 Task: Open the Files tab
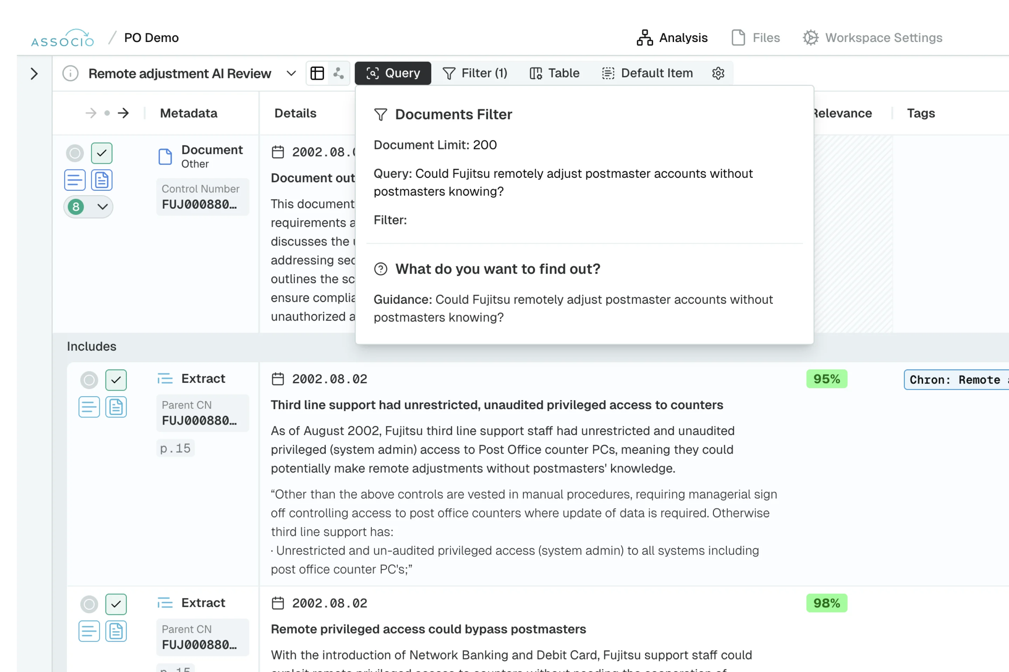755,38
